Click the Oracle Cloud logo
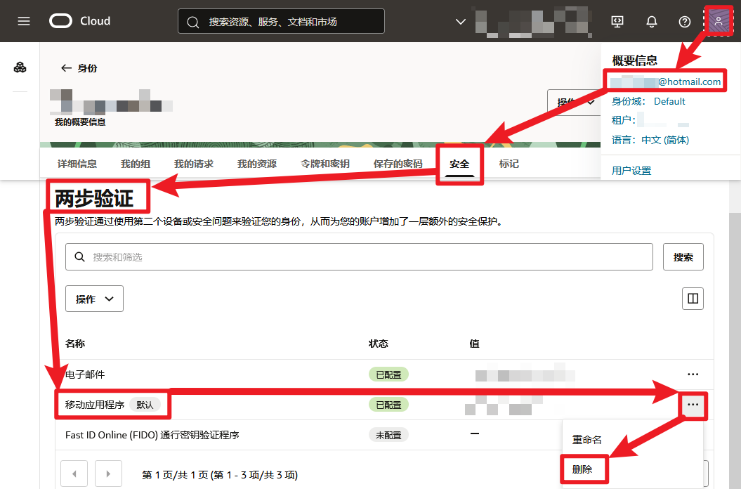The image size is (741, 489). [x=80, y=21]
